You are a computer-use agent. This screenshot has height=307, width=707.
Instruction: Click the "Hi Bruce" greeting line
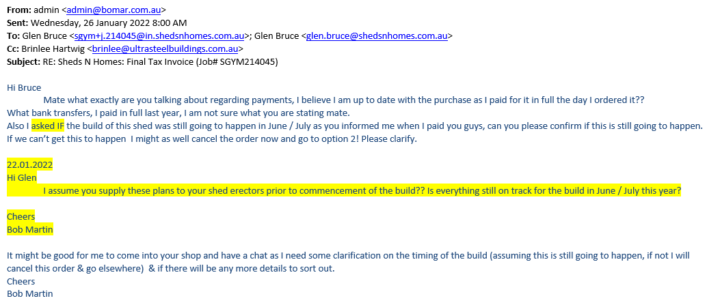(x=24, y=87)
